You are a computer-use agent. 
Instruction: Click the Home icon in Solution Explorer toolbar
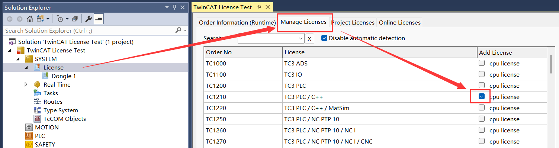(29, 19)
